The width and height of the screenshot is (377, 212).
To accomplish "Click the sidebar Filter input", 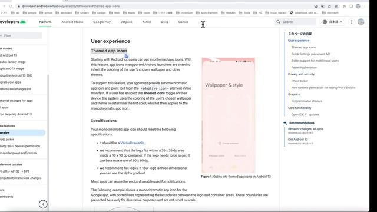I will [x=21, y=35].
